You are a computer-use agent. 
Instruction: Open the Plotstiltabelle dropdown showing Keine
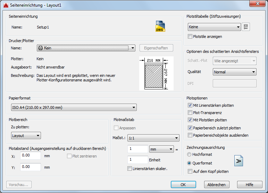(x=214, y=27)
